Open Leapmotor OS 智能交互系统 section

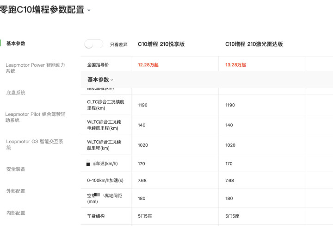click(35, 144)
